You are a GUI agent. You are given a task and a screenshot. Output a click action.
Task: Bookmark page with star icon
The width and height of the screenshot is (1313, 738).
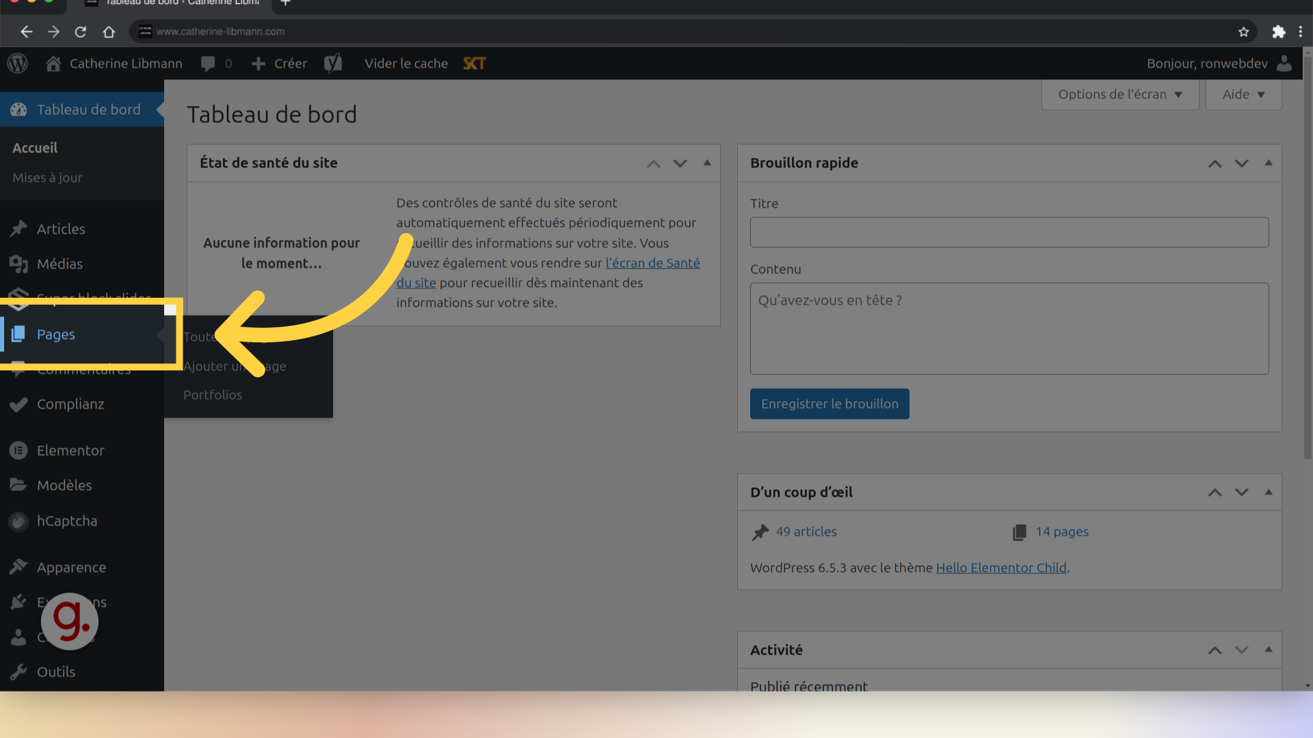pos(1243,31)
